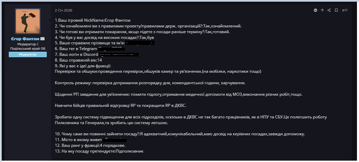
Task: Bookmark post #17
Action: (x=336, y=10)
